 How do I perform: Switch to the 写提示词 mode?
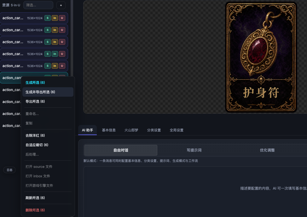click(x=194, y=150)
